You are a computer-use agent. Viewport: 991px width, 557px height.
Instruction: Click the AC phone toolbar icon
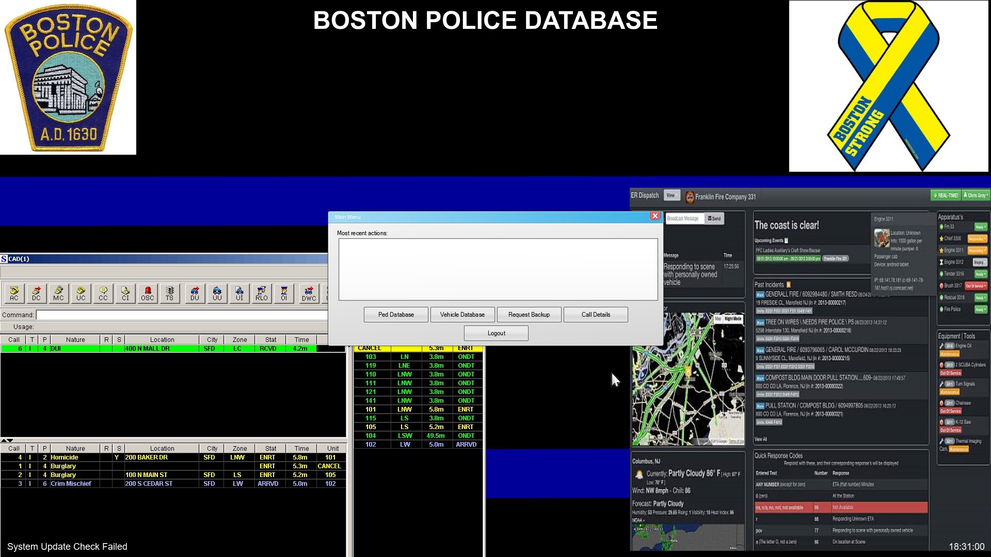14,293
